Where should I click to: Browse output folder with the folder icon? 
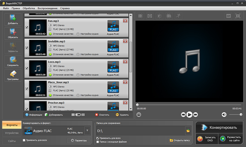pos(188,131)
